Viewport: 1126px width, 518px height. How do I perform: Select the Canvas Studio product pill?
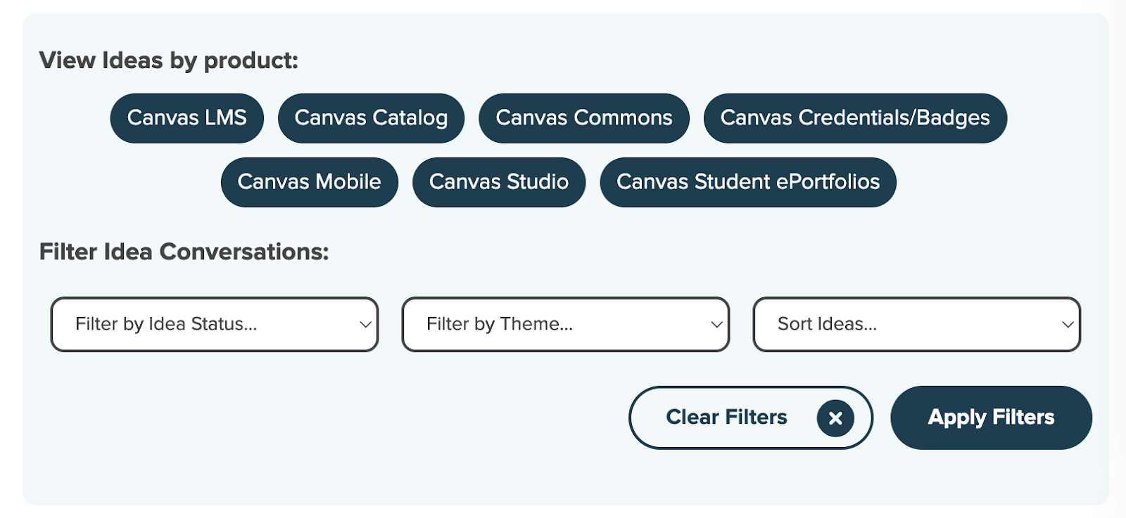[x=499, y=182]
